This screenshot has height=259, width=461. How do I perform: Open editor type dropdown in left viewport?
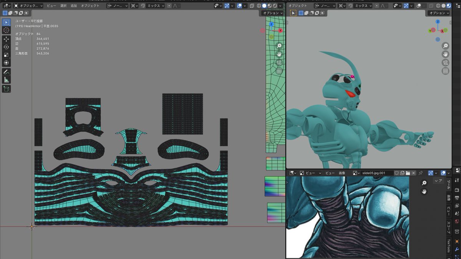click(7, 6)
